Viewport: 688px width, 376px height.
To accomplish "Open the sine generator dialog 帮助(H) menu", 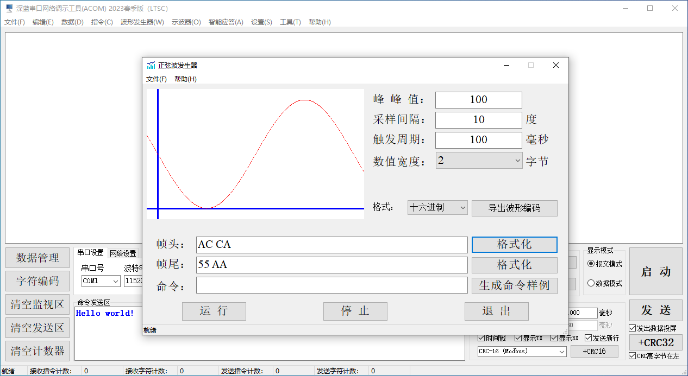I will tap(185, 79).
